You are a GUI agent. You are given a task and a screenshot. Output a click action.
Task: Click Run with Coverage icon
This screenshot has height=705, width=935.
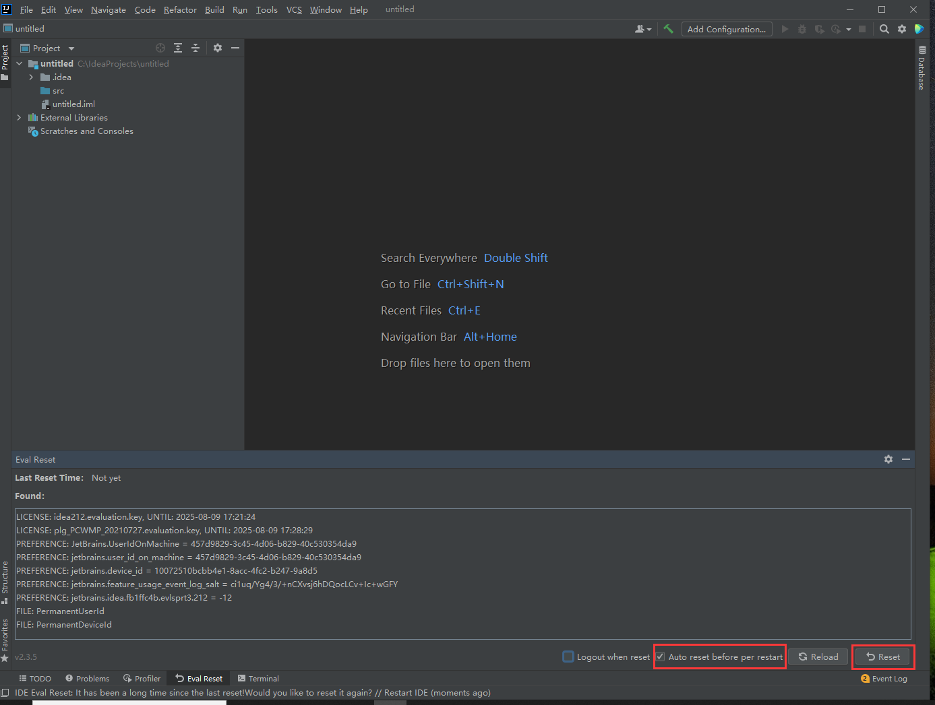[x=819, y=29]
